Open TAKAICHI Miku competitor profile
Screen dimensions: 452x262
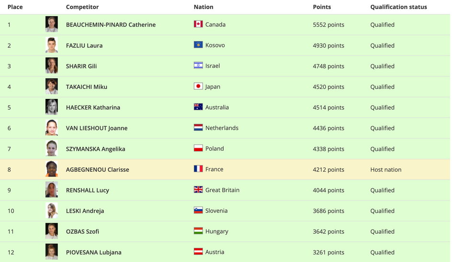click(87, 87)
